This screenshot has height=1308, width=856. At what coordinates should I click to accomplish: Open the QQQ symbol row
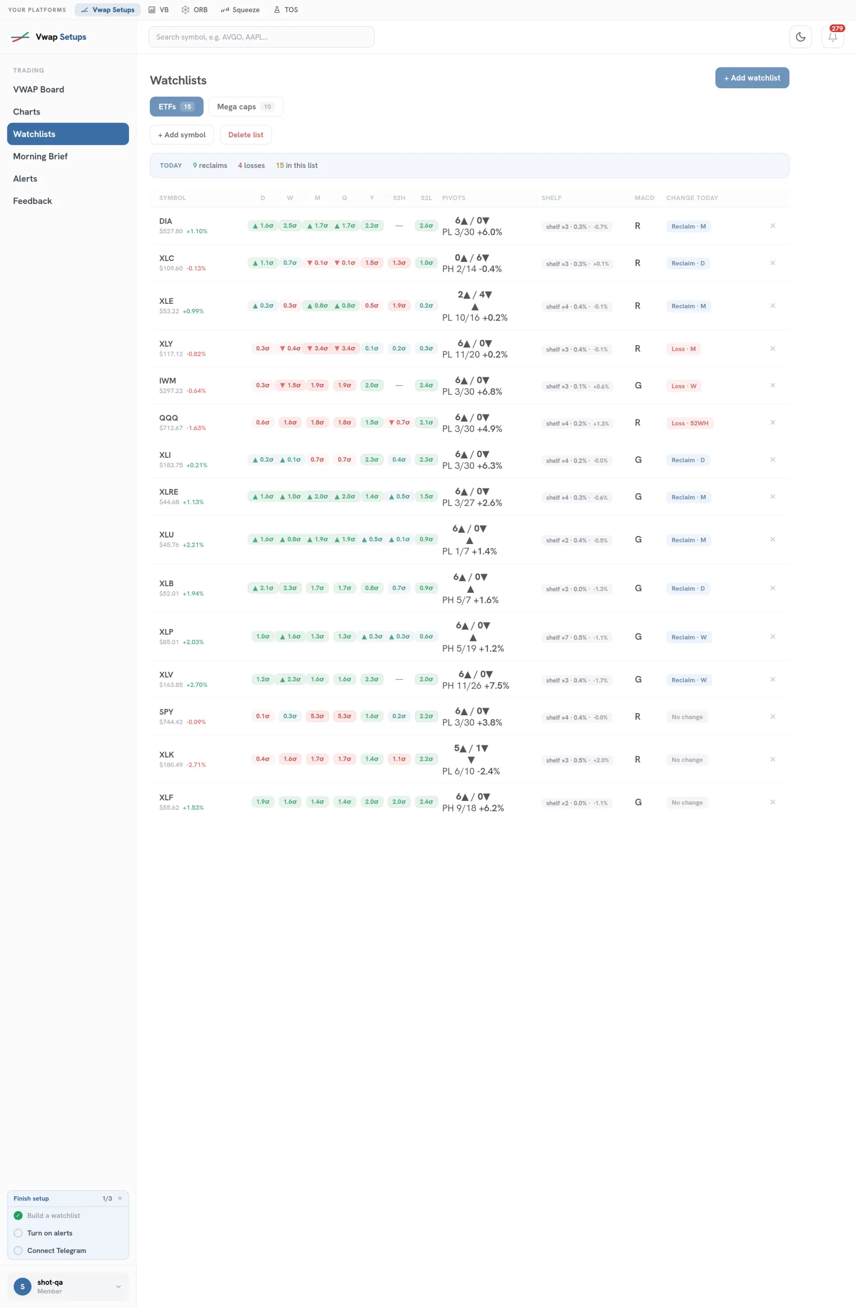pyautogui.click(x=470, y=423)
